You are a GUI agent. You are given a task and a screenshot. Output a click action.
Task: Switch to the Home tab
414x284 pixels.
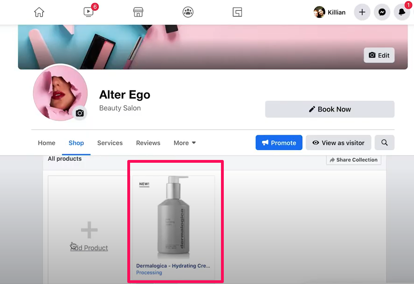[47, 143]
